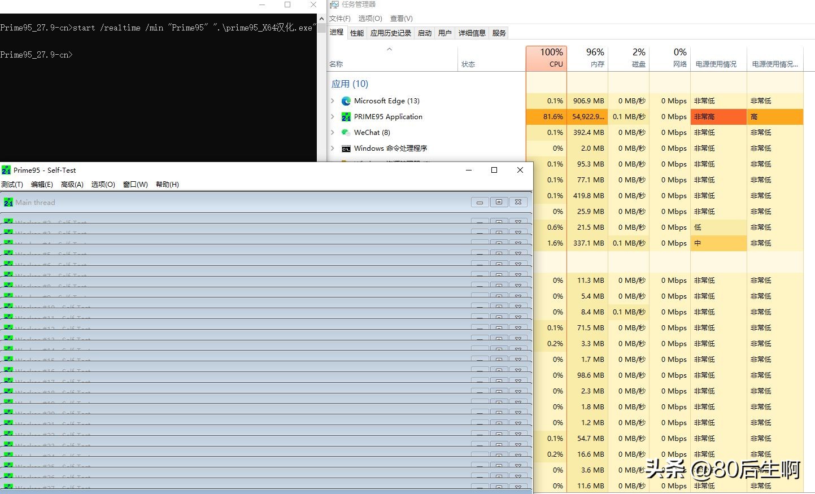
Task: Expand the WeChat process group
Action: click(333, 133)
